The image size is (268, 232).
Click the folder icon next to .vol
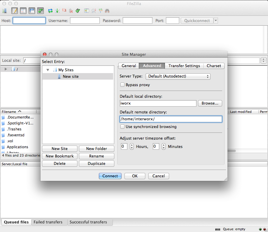(x=3, y=141)
